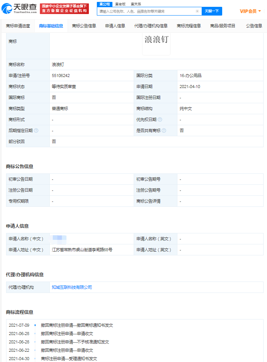Click the 商标公告信息 section heading

click(20, 167)
